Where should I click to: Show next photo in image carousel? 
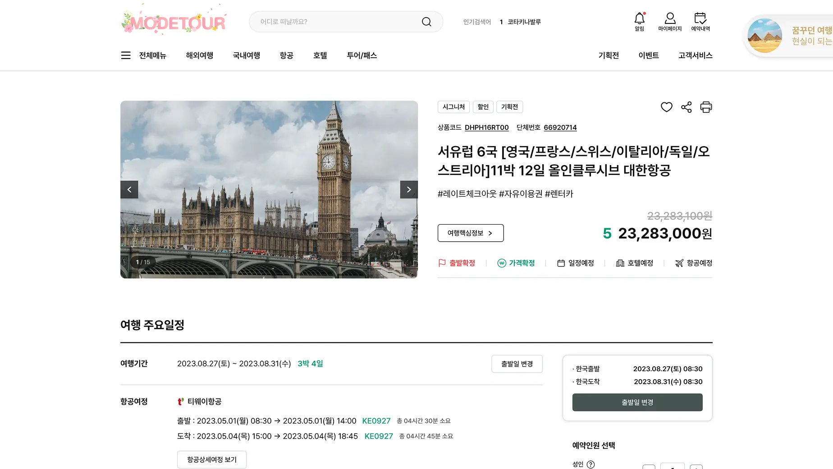coord(409,189)
